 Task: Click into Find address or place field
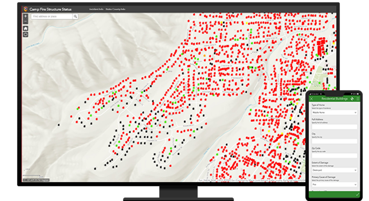[52, 17]
